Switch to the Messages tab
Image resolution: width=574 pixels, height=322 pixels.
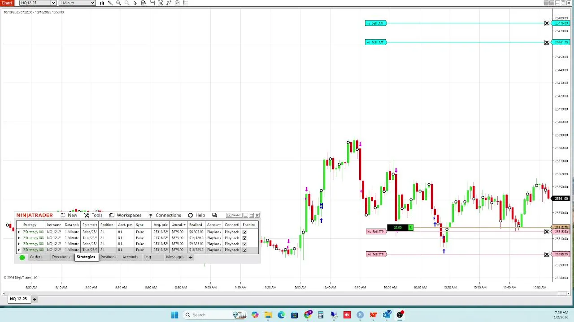175,257
